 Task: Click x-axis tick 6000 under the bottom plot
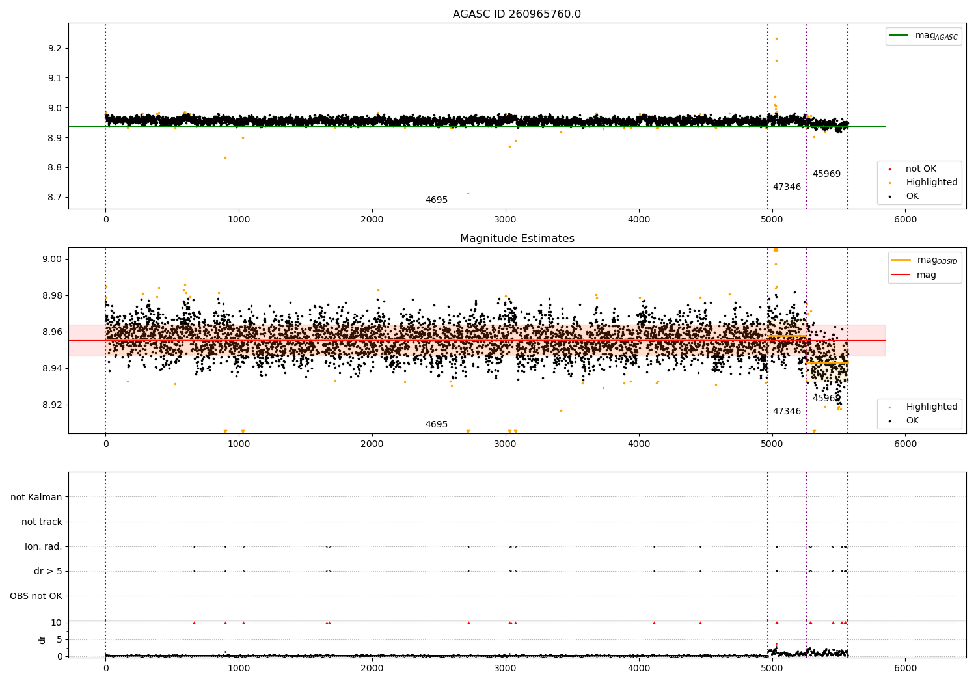[x=905, y=668]
